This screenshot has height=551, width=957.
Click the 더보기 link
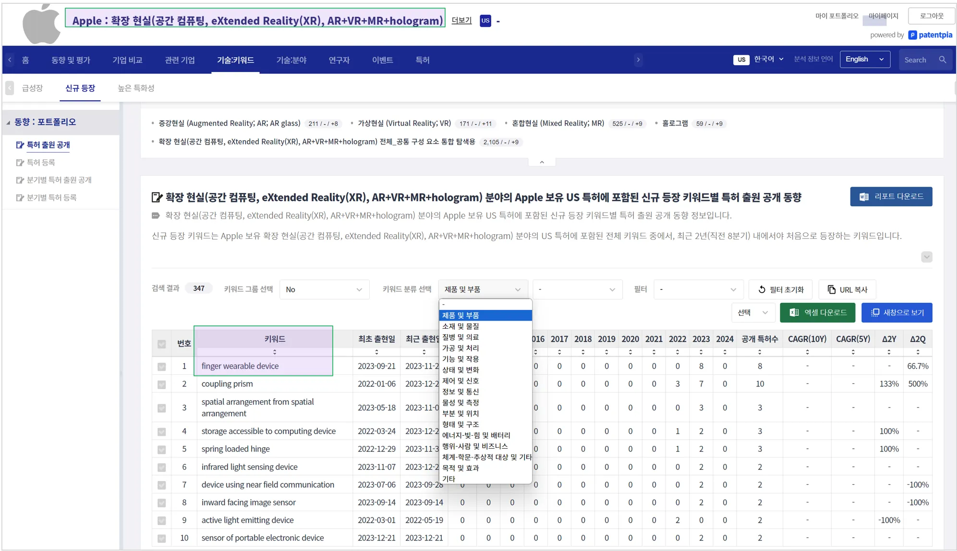(461, 20)
